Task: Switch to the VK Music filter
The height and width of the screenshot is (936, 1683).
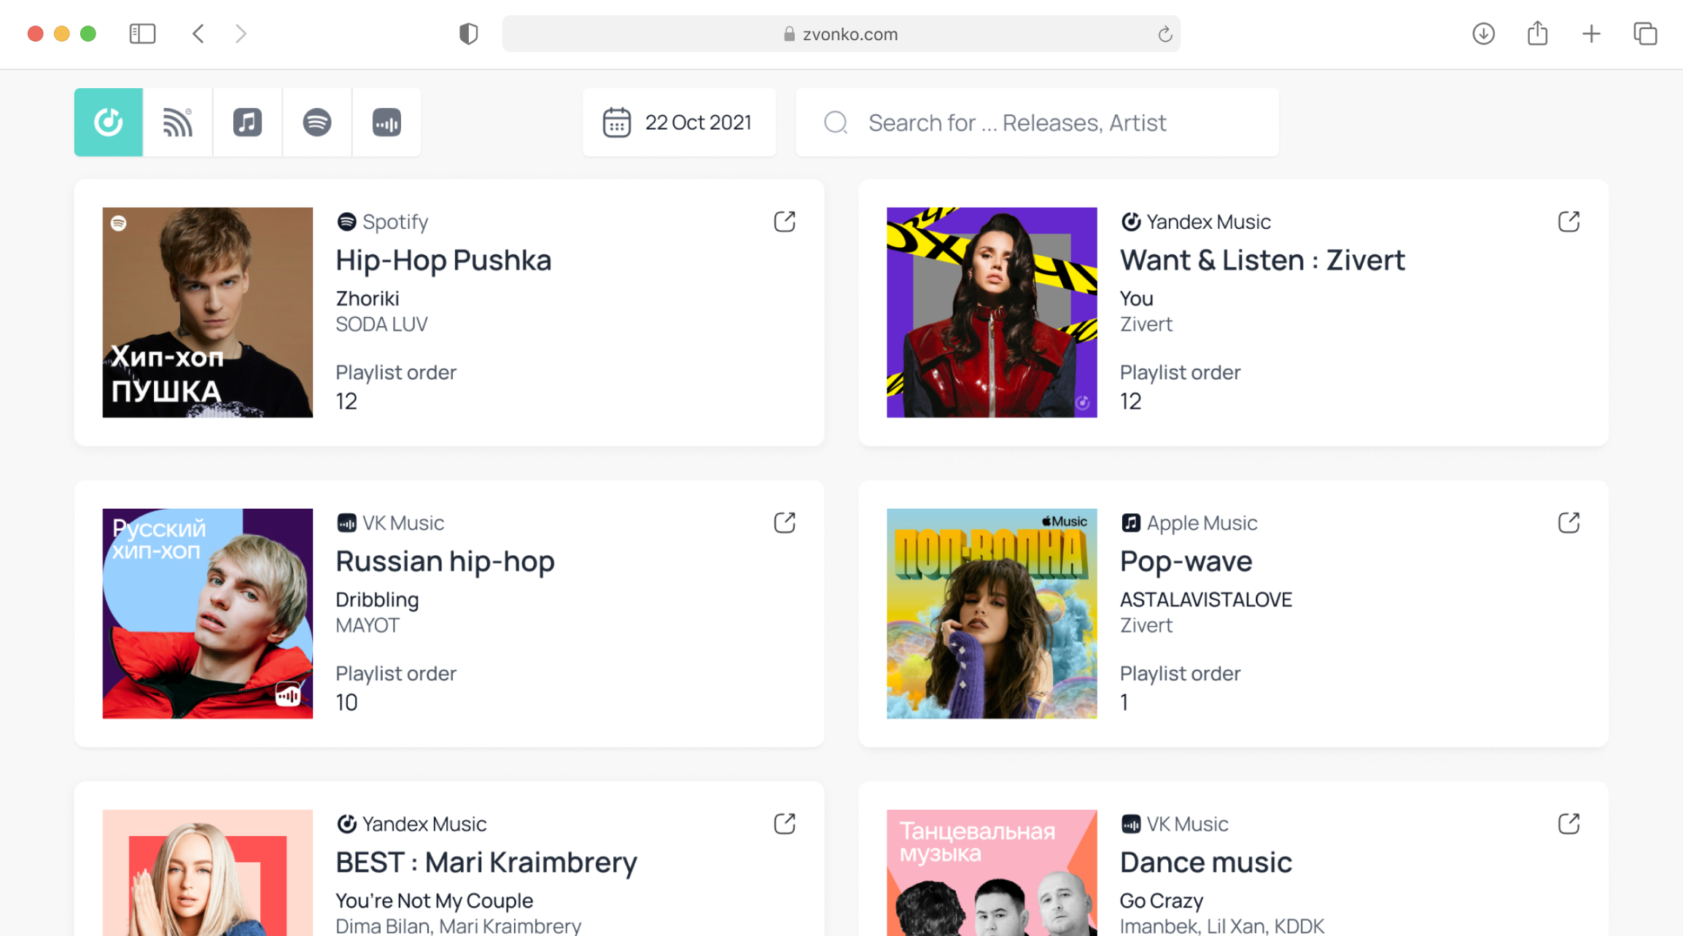Action: 386,122
